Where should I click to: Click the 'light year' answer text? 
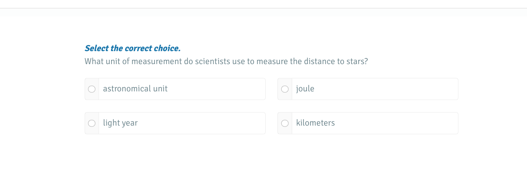[x=120, y=123]
